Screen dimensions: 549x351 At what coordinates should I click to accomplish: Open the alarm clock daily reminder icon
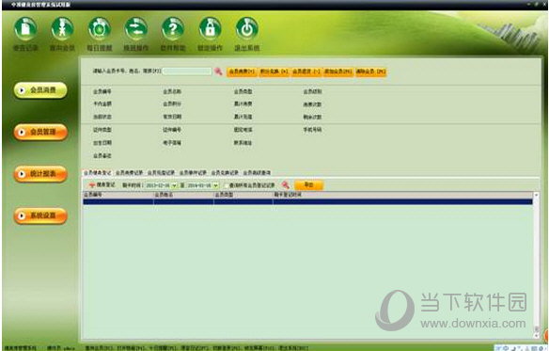coord(100,28)
